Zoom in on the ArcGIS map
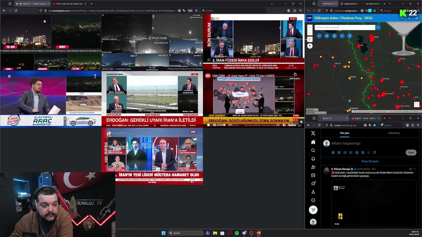Image resolution: width=422 pixels, height=237 pixels. click(310, 28)
